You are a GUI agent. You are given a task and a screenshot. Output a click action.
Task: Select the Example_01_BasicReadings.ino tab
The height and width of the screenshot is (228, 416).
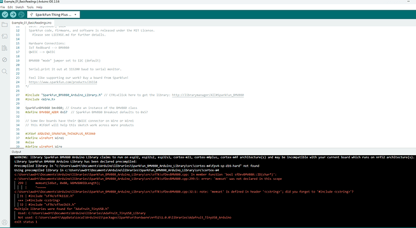[x=31, y=23]
